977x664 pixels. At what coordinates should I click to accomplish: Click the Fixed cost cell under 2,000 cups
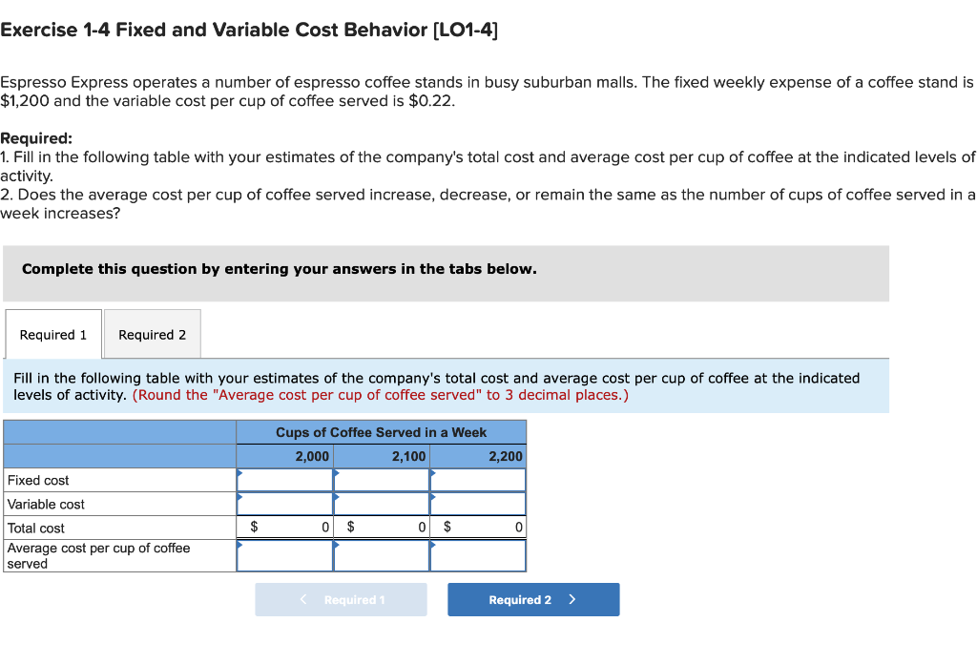pos(284,480)
